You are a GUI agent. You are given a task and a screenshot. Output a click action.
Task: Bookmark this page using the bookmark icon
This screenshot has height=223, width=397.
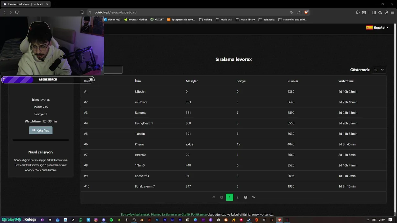coord(82,12)
